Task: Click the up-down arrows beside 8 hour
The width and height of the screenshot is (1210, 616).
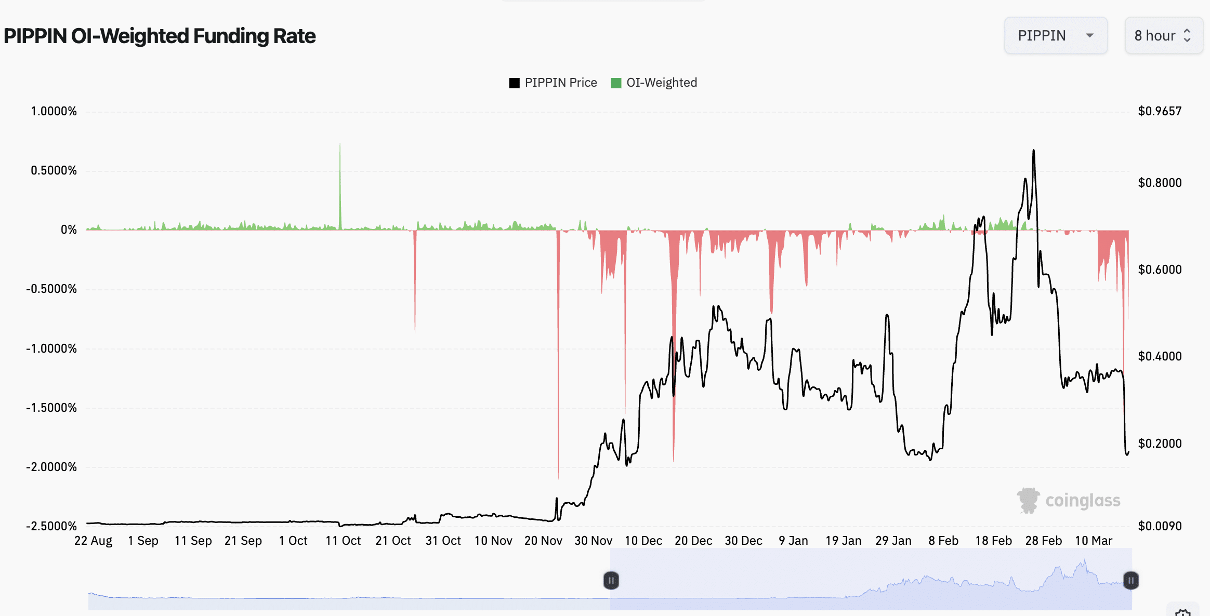Action: 1187,35
